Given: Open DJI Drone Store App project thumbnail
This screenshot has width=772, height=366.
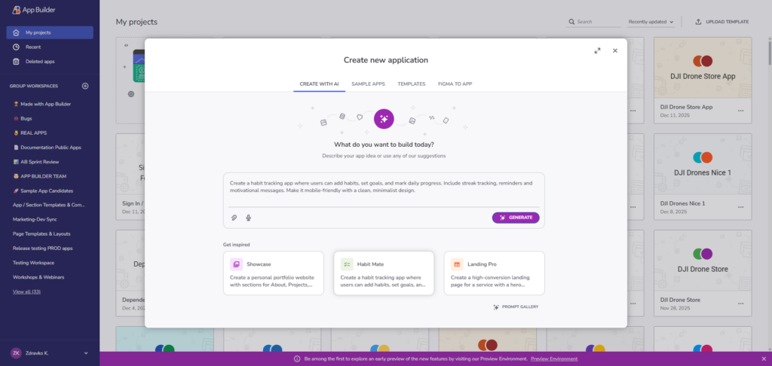Looking at the screenshot, I should (703, 68).
